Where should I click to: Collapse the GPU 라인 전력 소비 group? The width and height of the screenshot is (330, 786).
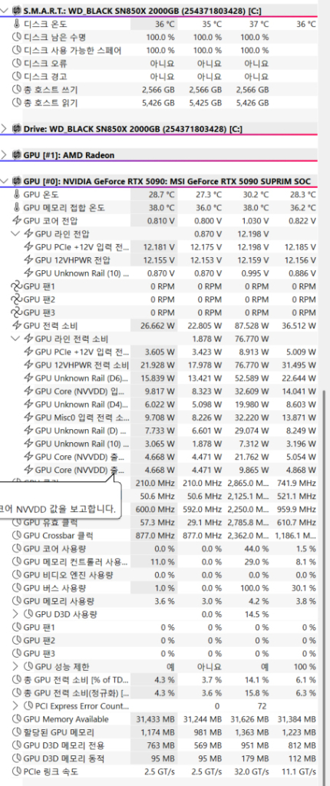pyautogui.click(x=16, y=339)
